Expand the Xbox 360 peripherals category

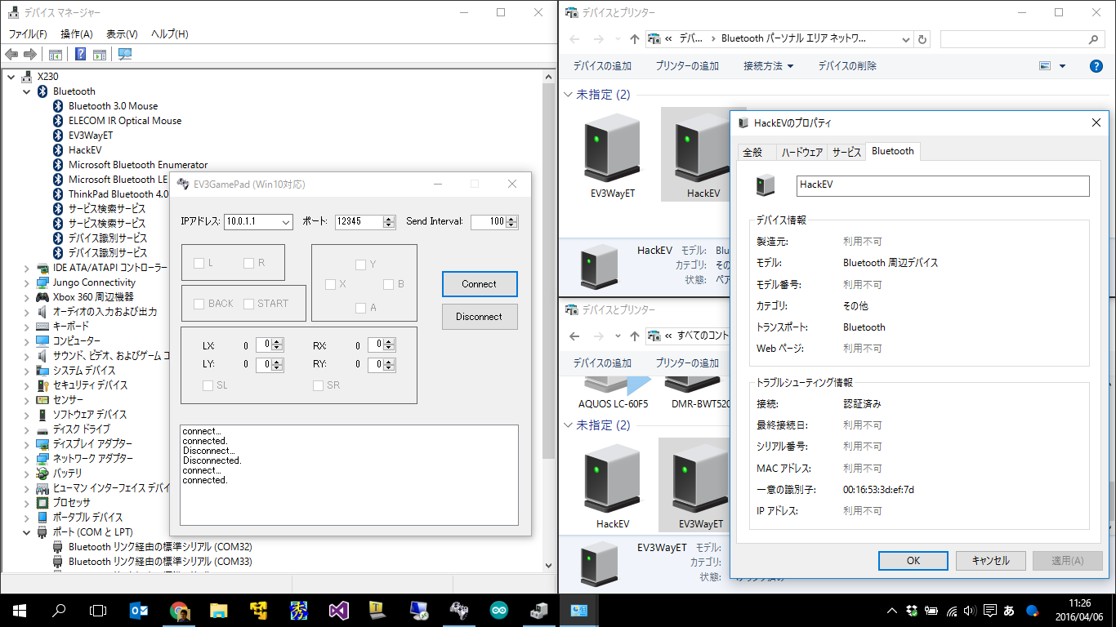point(26,297)
